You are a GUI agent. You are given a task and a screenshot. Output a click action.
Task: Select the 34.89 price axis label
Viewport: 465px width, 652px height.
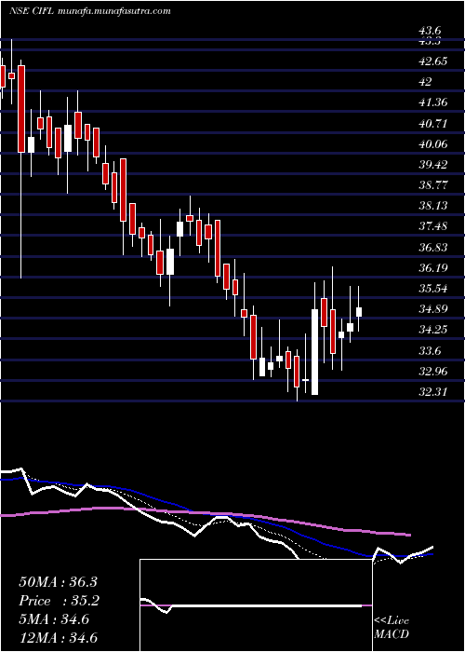(433, 309)
